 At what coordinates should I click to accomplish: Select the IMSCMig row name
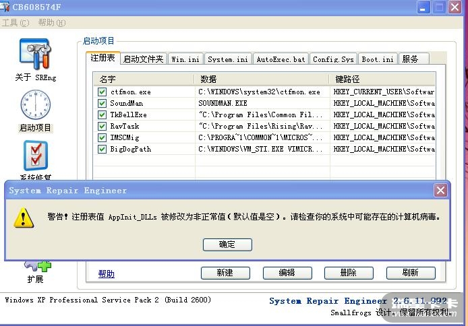(x=125, y=137)
